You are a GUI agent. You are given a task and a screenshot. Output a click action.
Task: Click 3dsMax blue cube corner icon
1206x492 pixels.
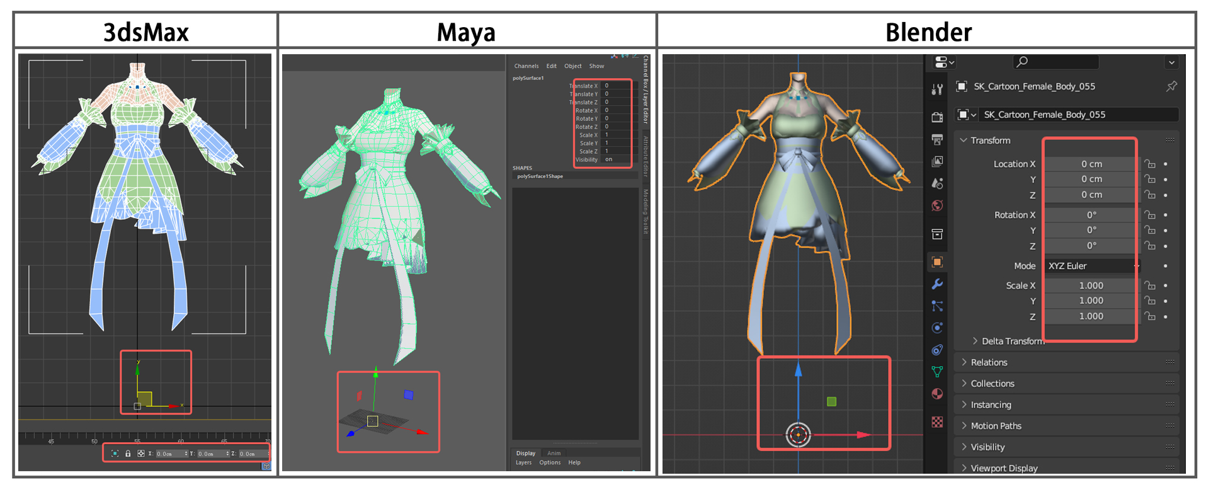266,466
